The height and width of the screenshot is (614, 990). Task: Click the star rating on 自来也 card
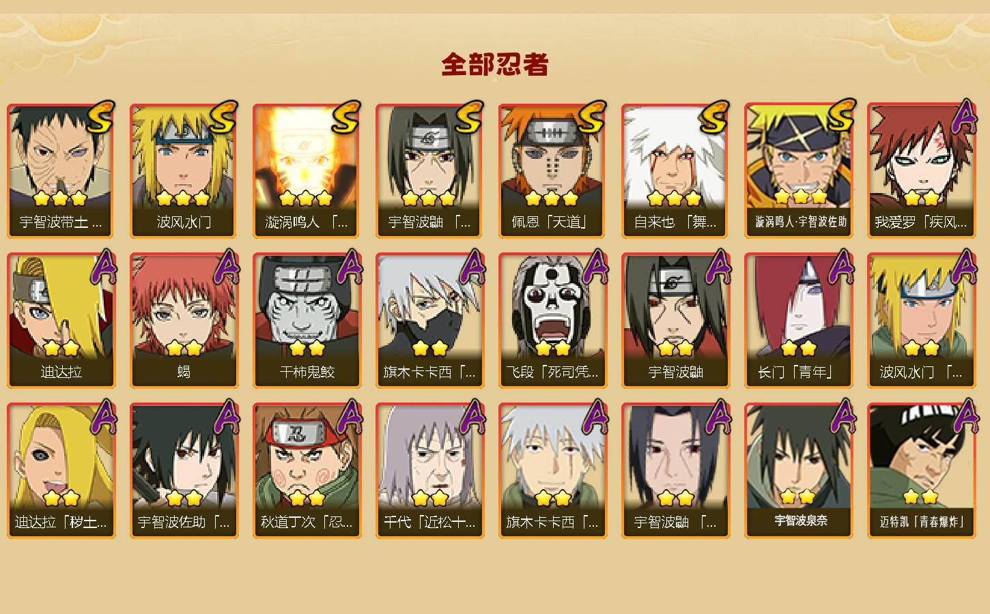675,199
